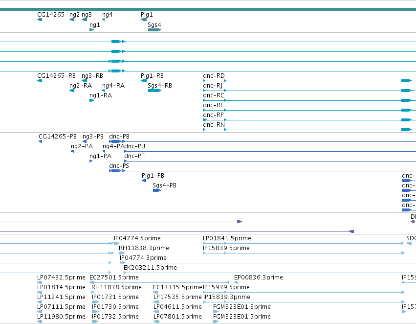Click protein dnc-PU
Viewport: 416px width, 324px height.
point(135,146)
